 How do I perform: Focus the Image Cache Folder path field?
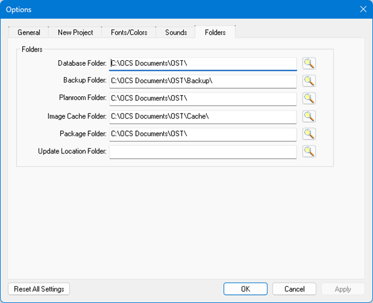[x=203, y=117]
